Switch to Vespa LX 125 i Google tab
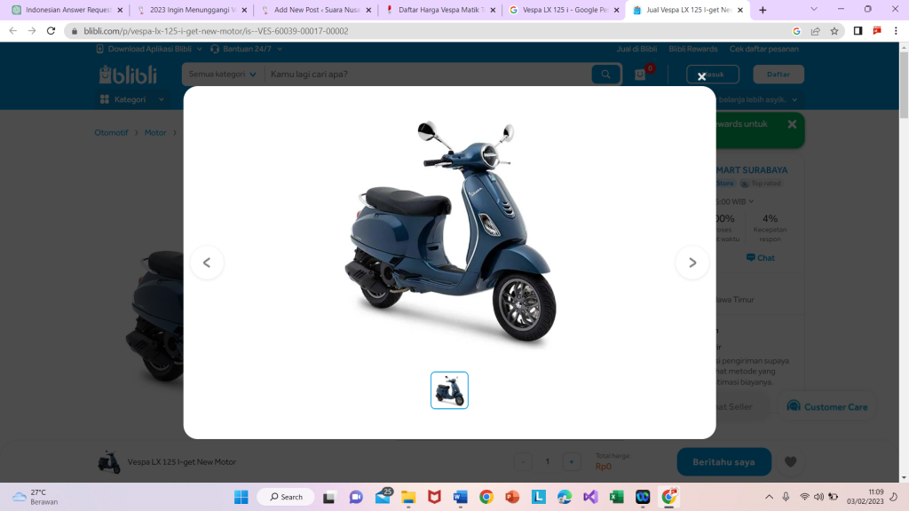Screen dimensions: 909x511 coord(565,10)
